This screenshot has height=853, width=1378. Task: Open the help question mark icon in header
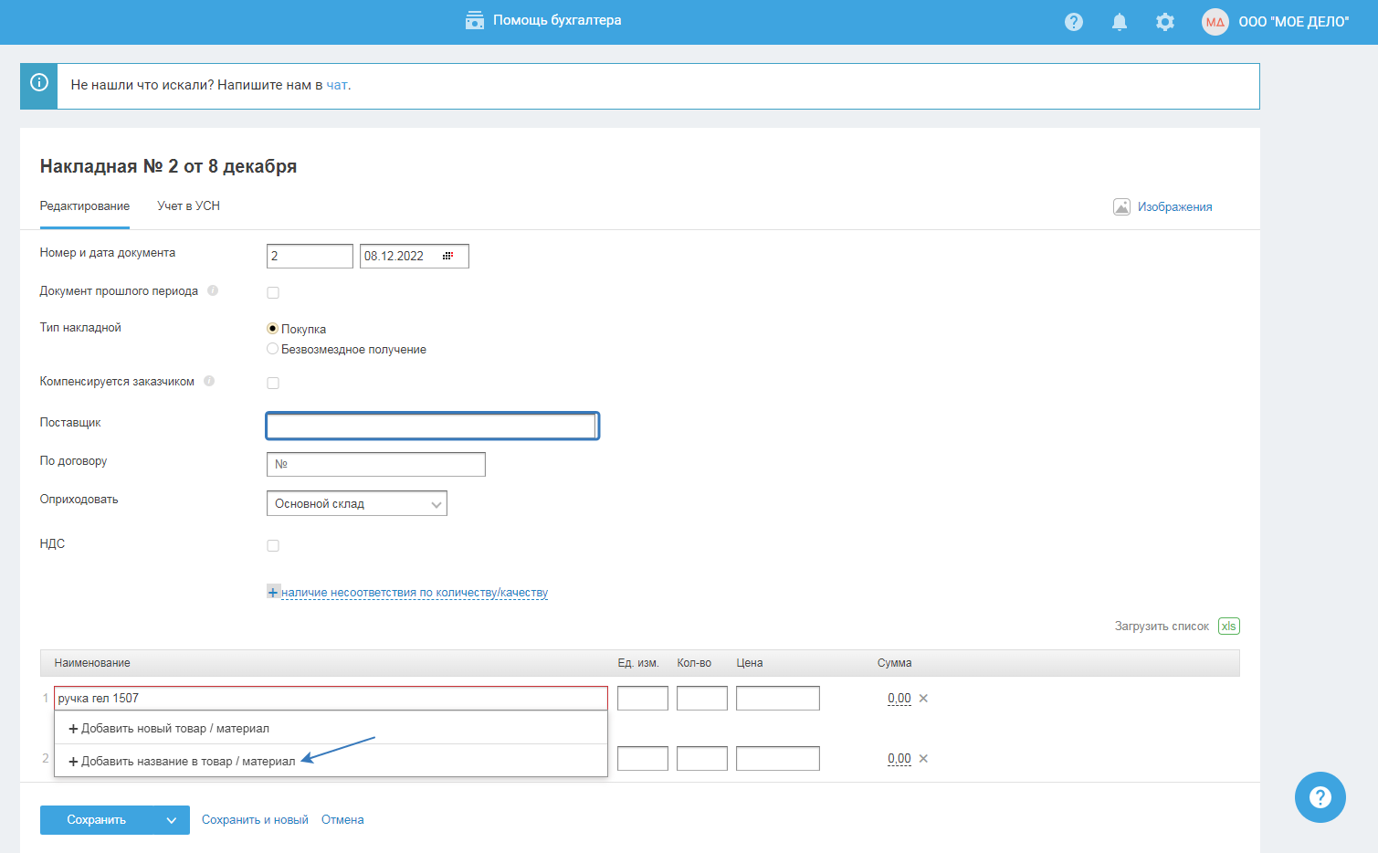pyautogui.click(x=1074, y=22)
